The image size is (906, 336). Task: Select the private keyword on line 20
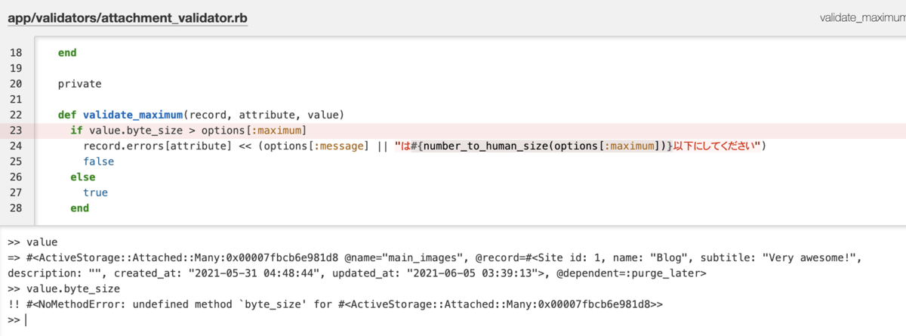point(79,84)
